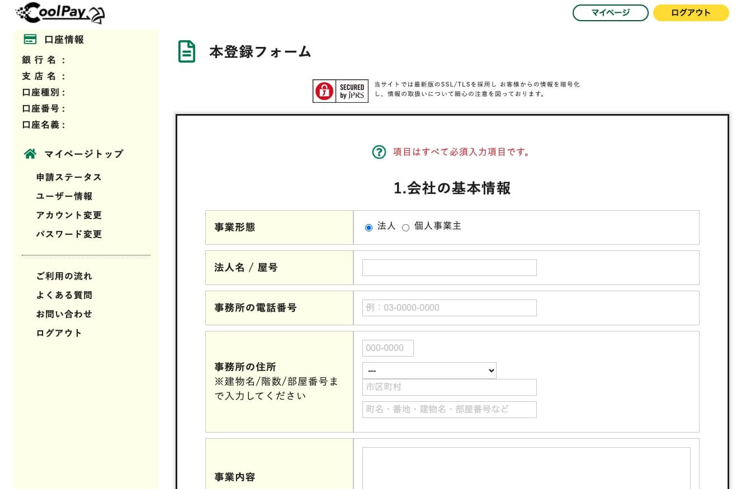Open the お問い合わせ page
This screenshot has height=489, width=746.
(64, 314)
